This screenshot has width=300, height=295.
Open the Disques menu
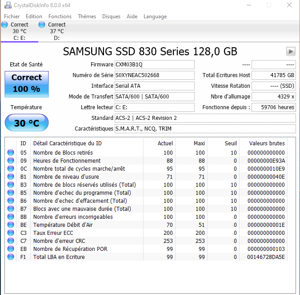click(x=111, y=16)
